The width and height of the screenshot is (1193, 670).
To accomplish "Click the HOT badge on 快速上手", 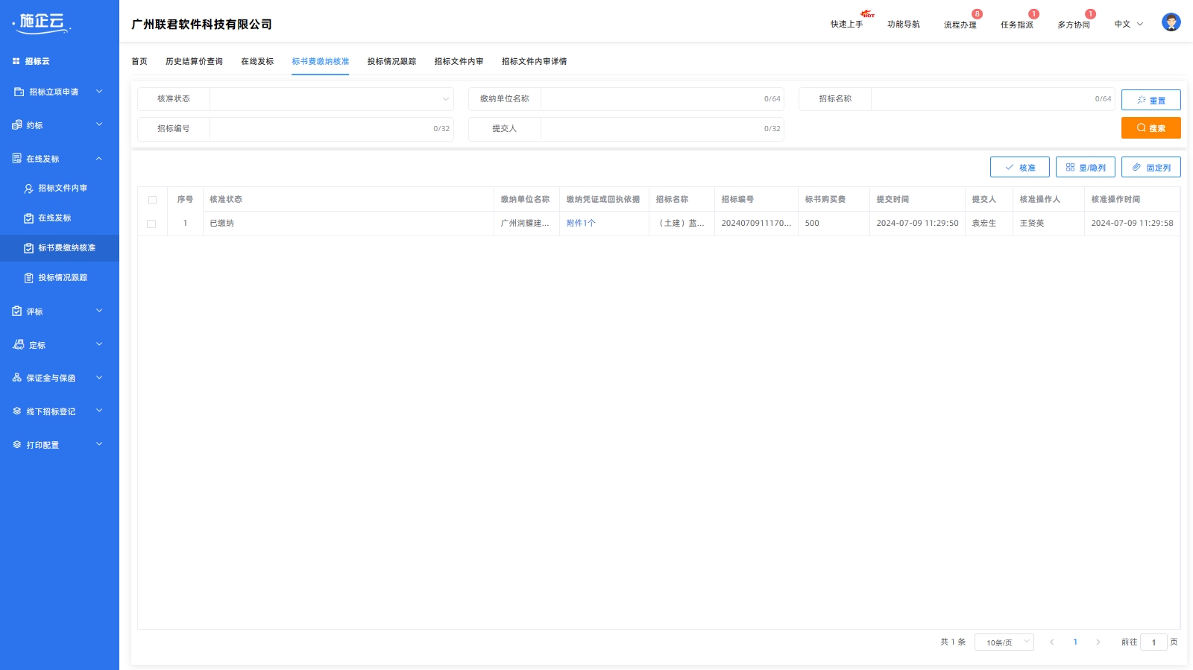I will (867, 14).
